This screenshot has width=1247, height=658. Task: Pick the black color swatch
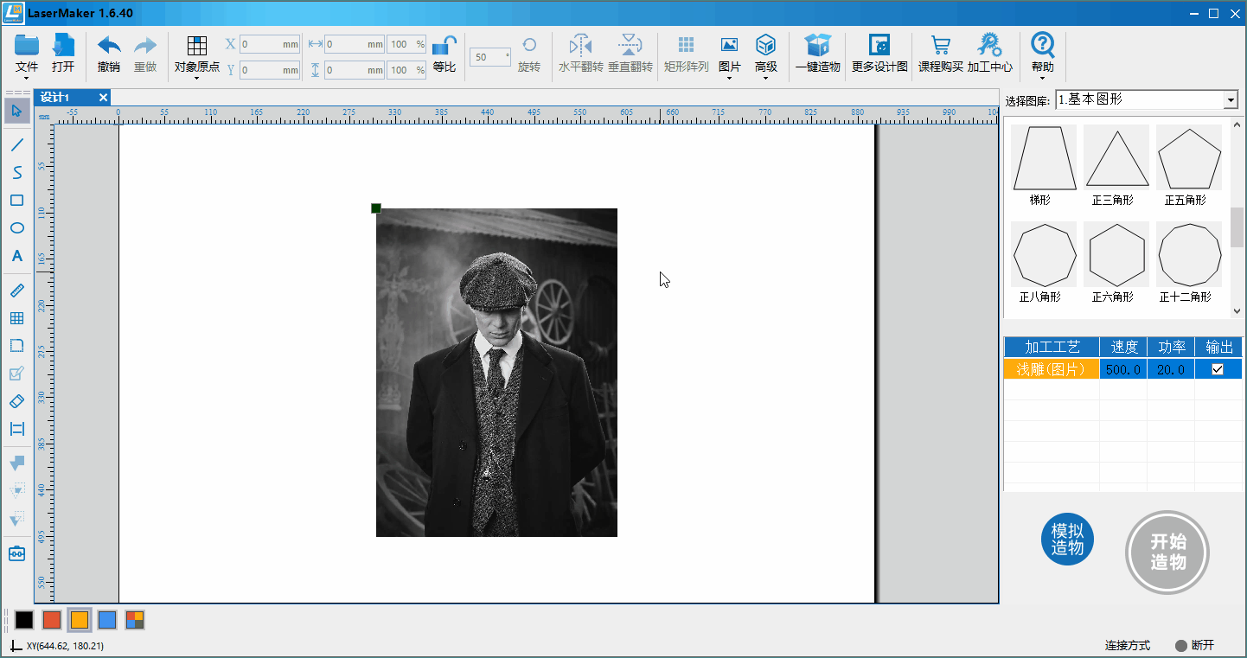click(24, 620)
